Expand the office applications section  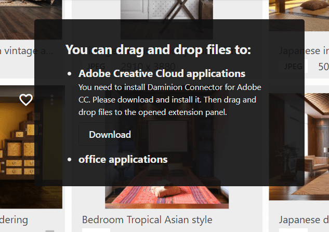point(123,159)
